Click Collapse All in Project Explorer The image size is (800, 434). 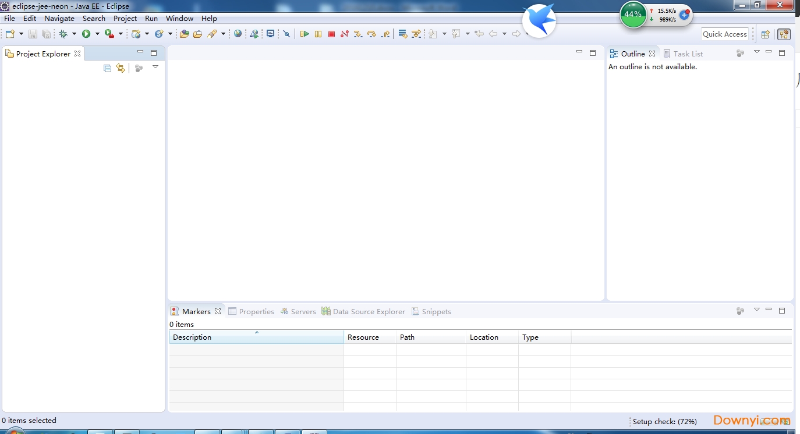[x=107, y=68]
